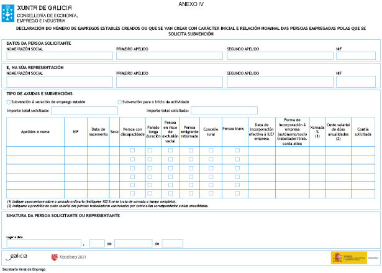
Task: Check Persoa con discapacidade in first table row
Action: click(132, 150)
